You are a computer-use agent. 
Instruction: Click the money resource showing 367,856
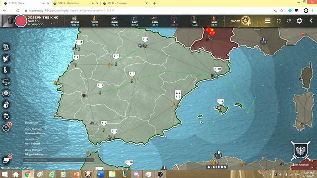coord(75,21)
